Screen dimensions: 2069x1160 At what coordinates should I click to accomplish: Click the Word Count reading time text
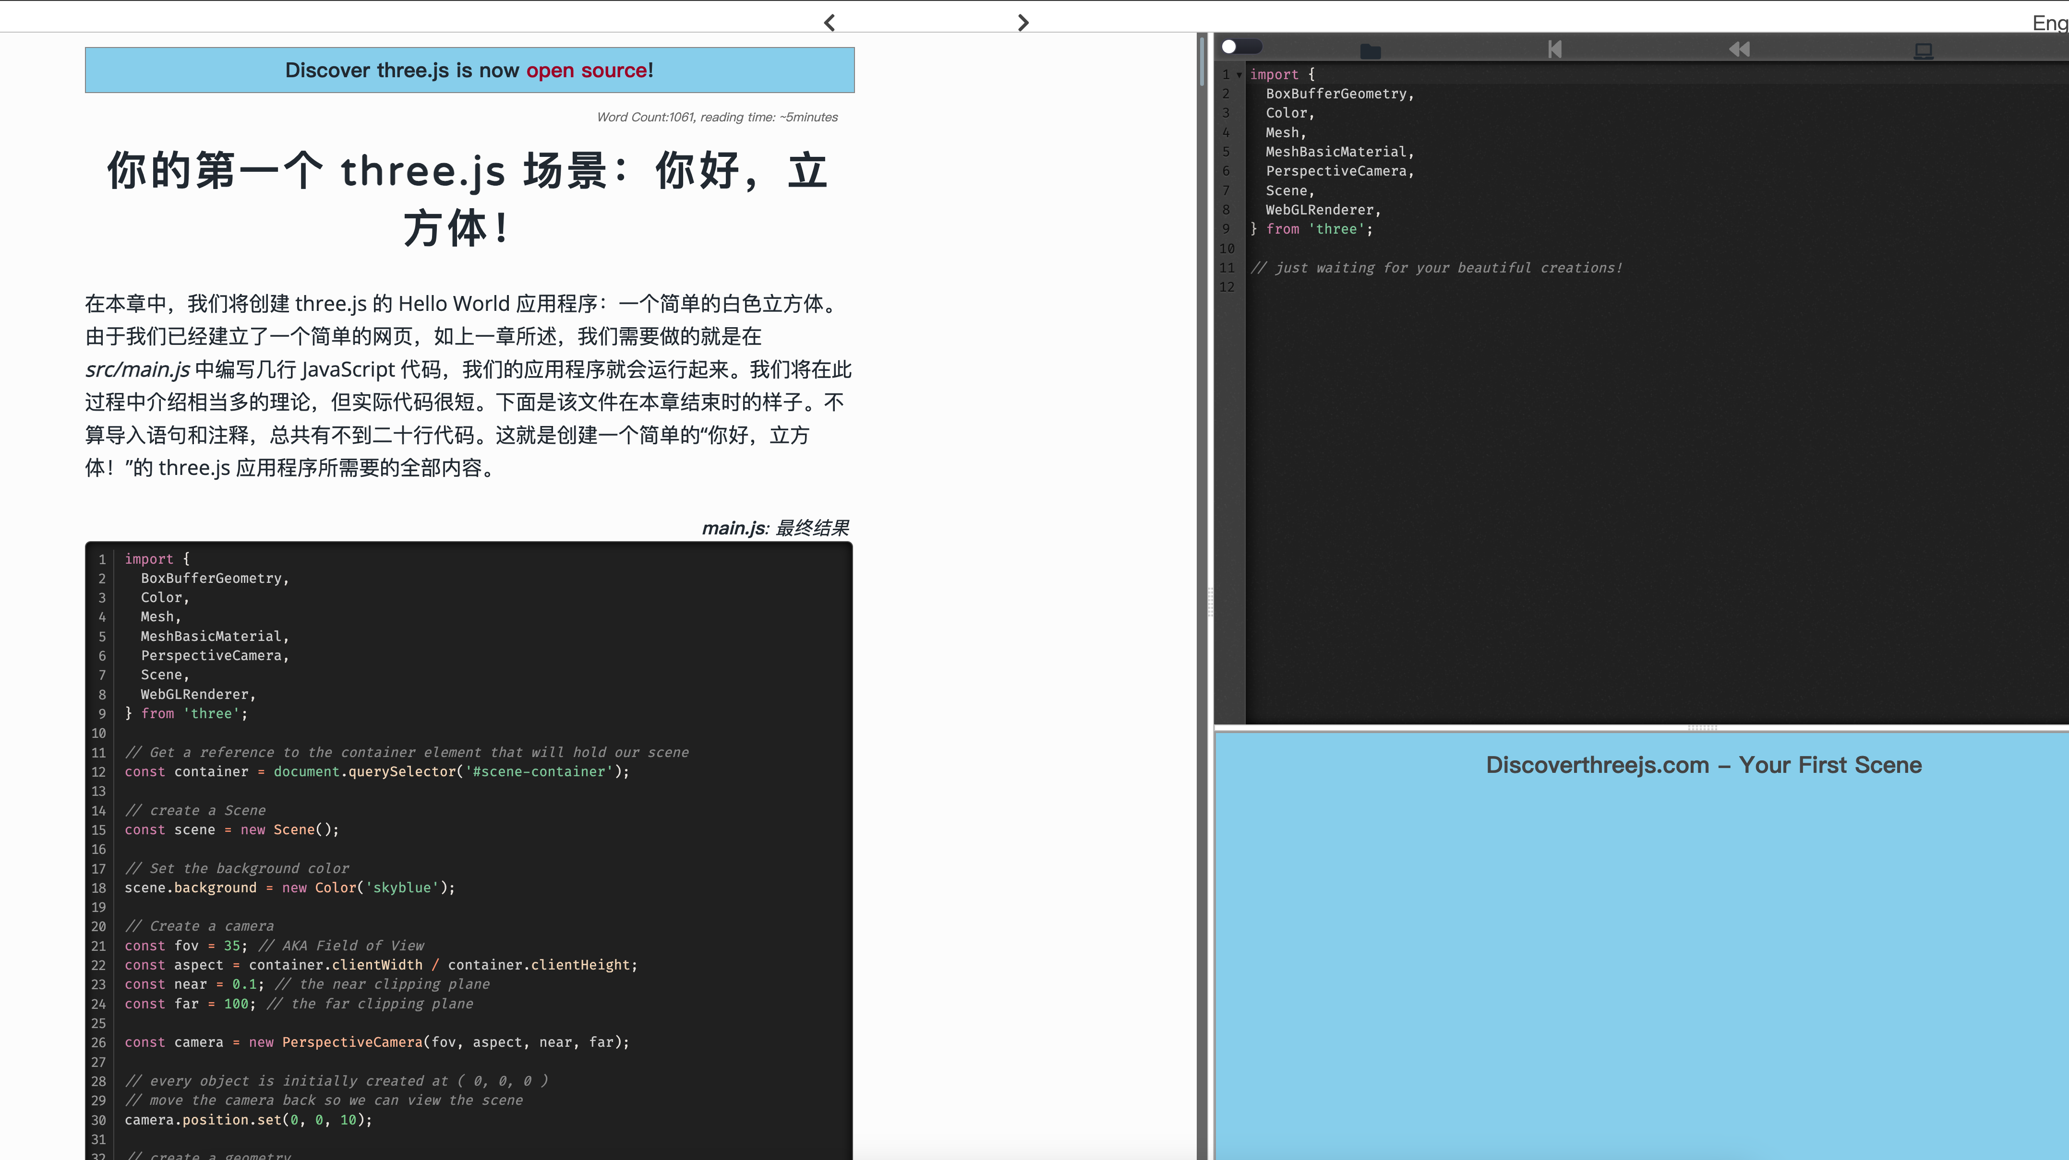pyautogui.click(x=717, y=117)
